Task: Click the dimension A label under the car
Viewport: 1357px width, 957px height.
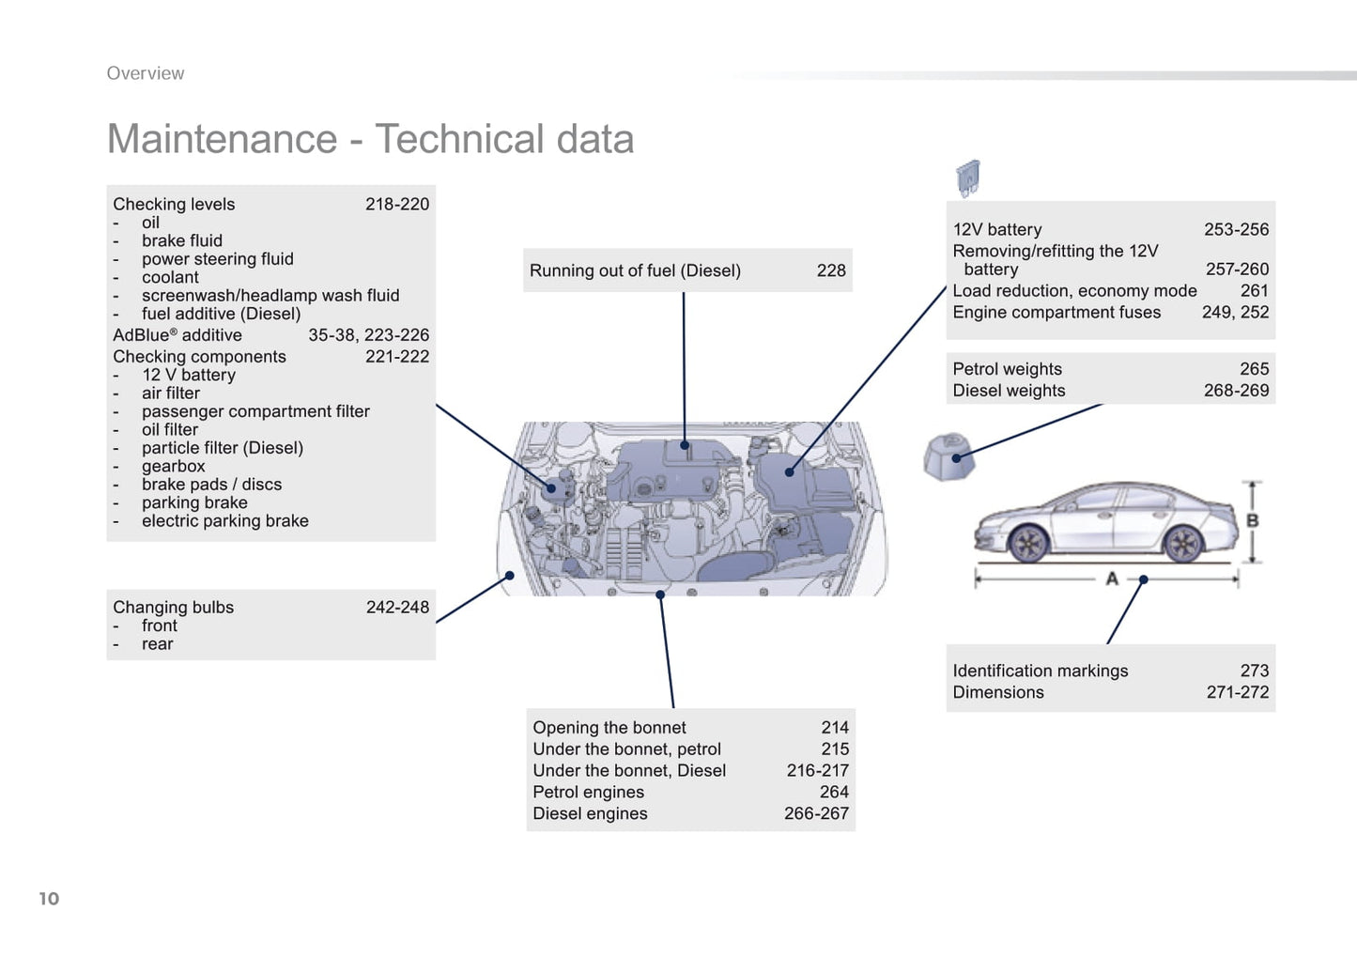Action: [x=1112, y=579]
